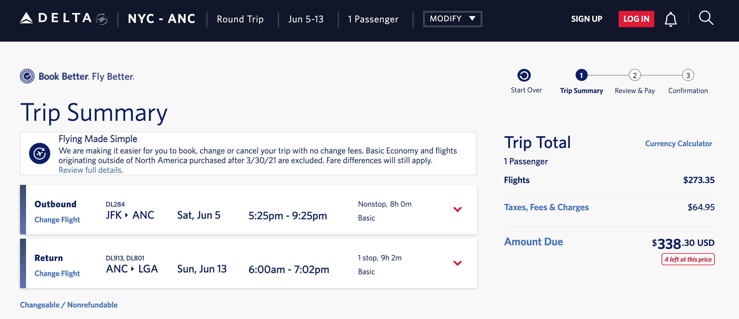This screenshot has width=739, height=319.
Task: Expand Return flight details chevron
Action: (457, 263)
